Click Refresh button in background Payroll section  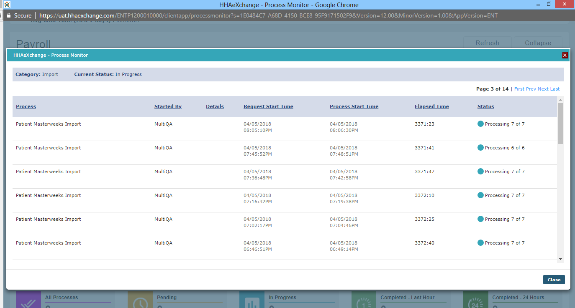pos(487,43)
